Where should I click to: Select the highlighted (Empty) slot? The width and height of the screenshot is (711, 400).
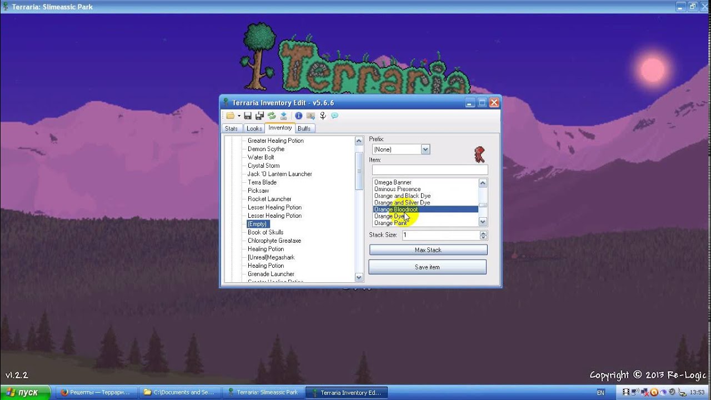(x=258, y=224)
